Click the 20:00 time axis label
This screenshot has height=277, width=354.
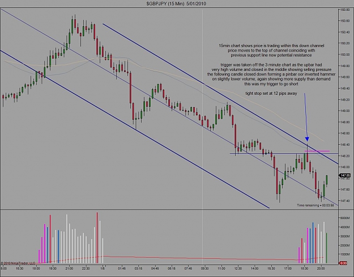tap(321, 268)
